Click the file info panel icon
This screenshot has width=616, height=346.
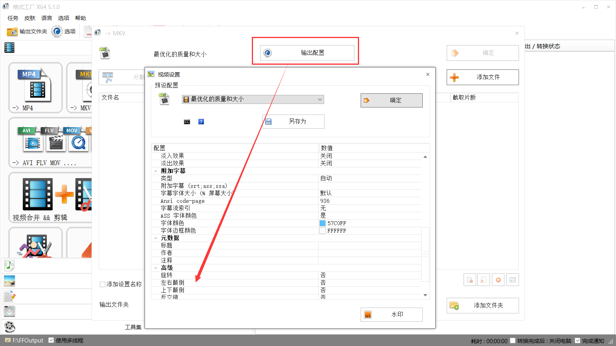click(513, 280)
